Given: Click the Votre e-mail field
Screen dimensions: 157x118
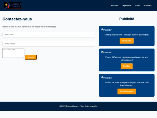Looking at the screenshot, I should 49,44.
